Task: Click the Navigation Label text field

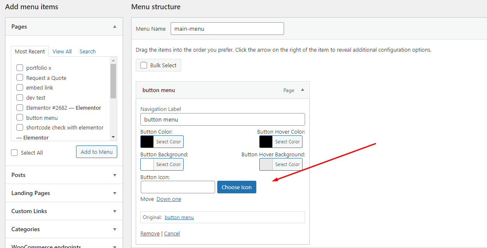Action: 223,119
